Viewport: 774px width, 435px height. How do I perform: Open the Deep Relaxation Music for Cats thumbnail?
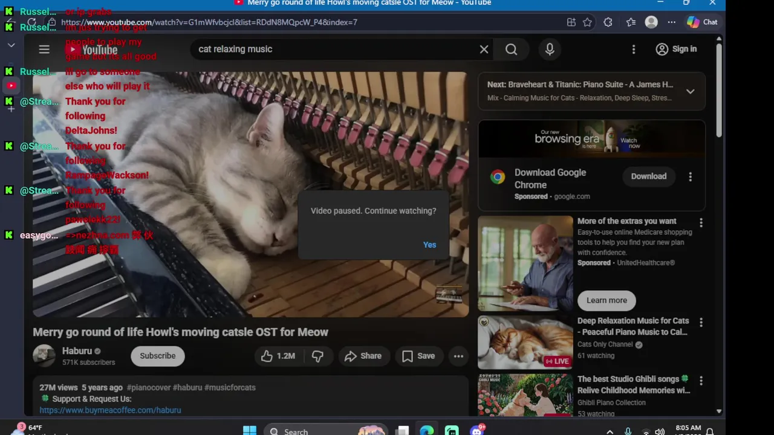[x=525, y=342]
